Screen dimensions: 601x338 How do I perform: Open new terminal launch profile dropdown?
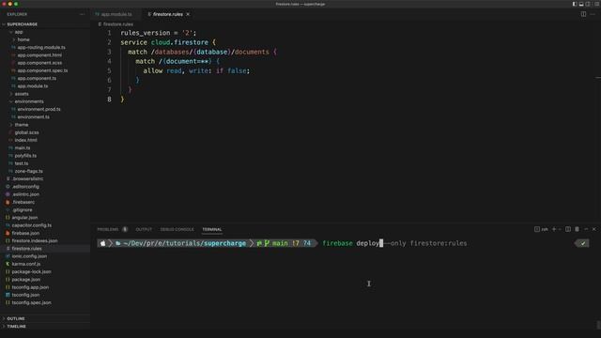click(x=560, y=229)
